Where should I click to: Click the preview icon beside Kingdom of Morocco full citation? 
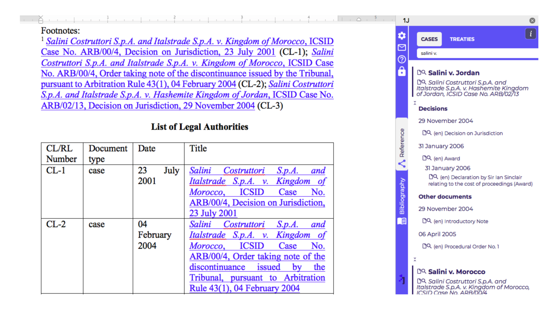point(422,281)
